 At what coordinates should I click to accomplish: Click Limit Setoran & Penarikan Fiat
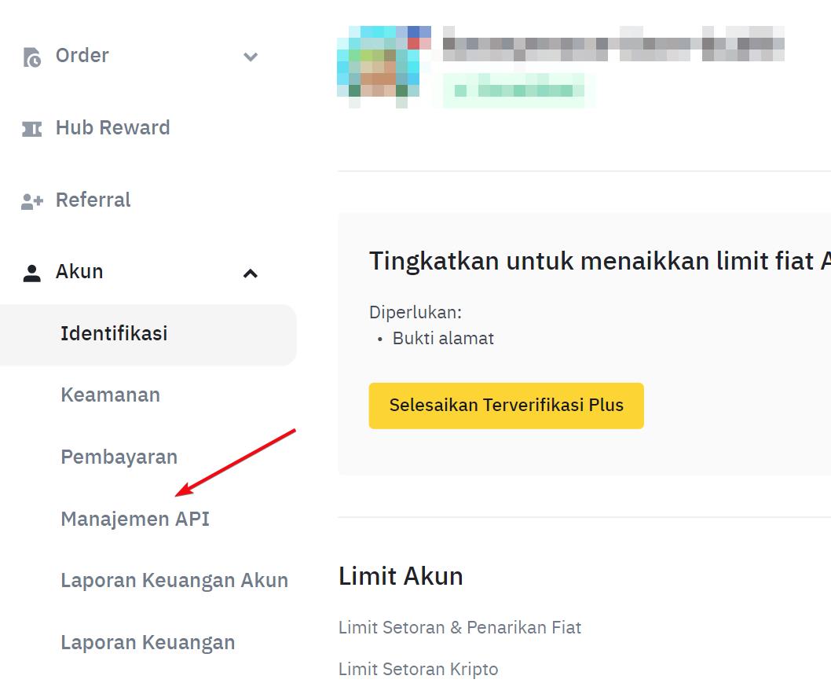tap(459, 628)
